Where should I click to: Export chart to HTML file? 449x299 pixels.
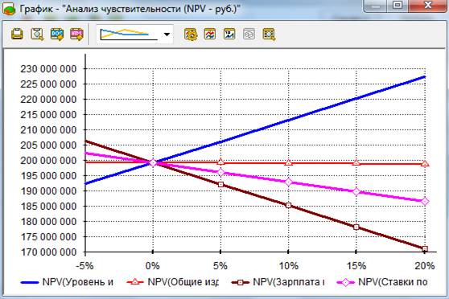pyautogui.click(x=76, y=34)
